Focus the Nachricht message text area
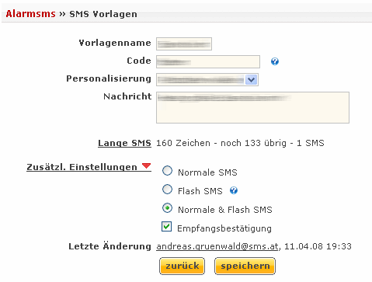 coord(252,107)
